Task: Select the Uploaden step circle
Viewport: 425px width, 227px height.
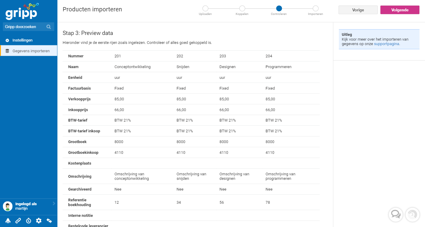Action: click(205, 8)
